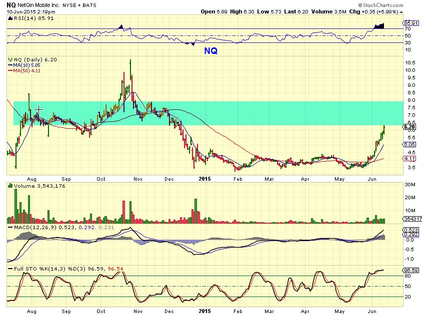Click the tallest green volume bar in late July
This screenshot has height=316, width=422.
[15, 206]
